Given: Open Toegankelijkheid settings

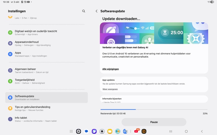Looking at the screenshot, I should pos(46,81).
